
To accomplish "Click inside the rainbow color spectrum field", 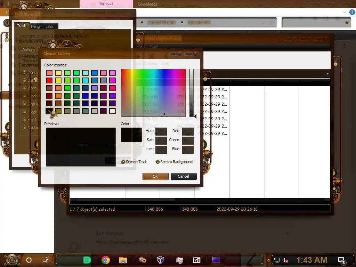I will pos(153,92).
